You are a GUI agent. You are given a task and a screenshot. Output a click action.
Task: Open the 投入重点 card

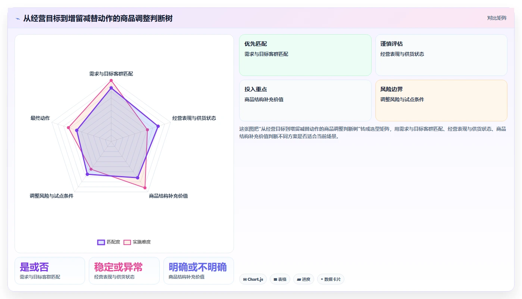(305, 101)
